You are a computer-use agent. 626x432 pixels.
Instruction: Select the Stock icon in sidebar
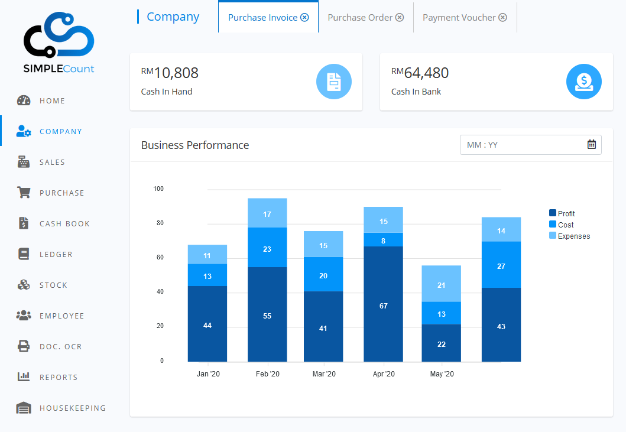[23, 285]
